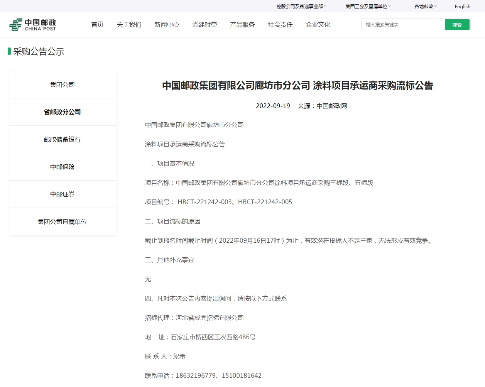
Task: Click the body line 涂料项目承运商采购流标公告
Action: click(185, 144)
